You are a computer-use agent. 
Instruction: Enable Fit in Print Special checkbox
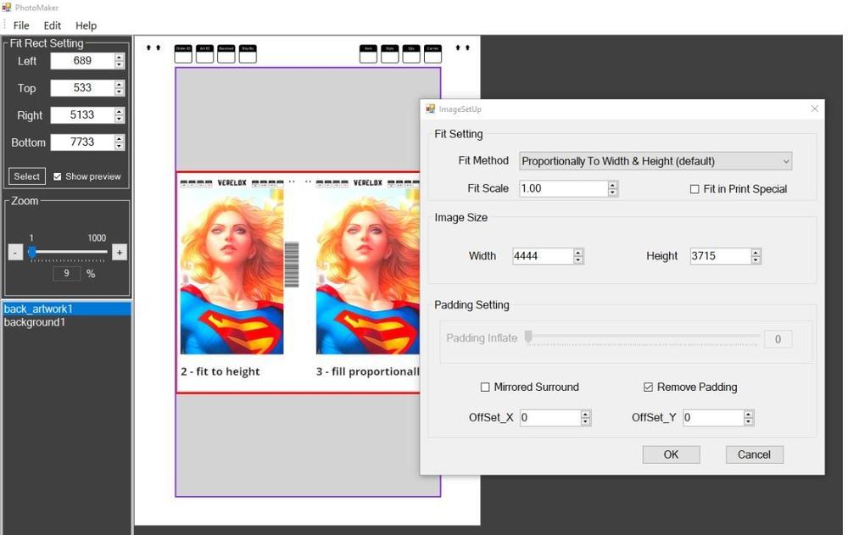(695, 189)
